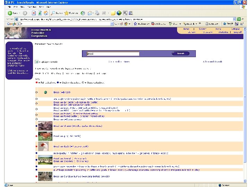
Task: Open the chickens thumbnail image
Action: coord(45,126)
